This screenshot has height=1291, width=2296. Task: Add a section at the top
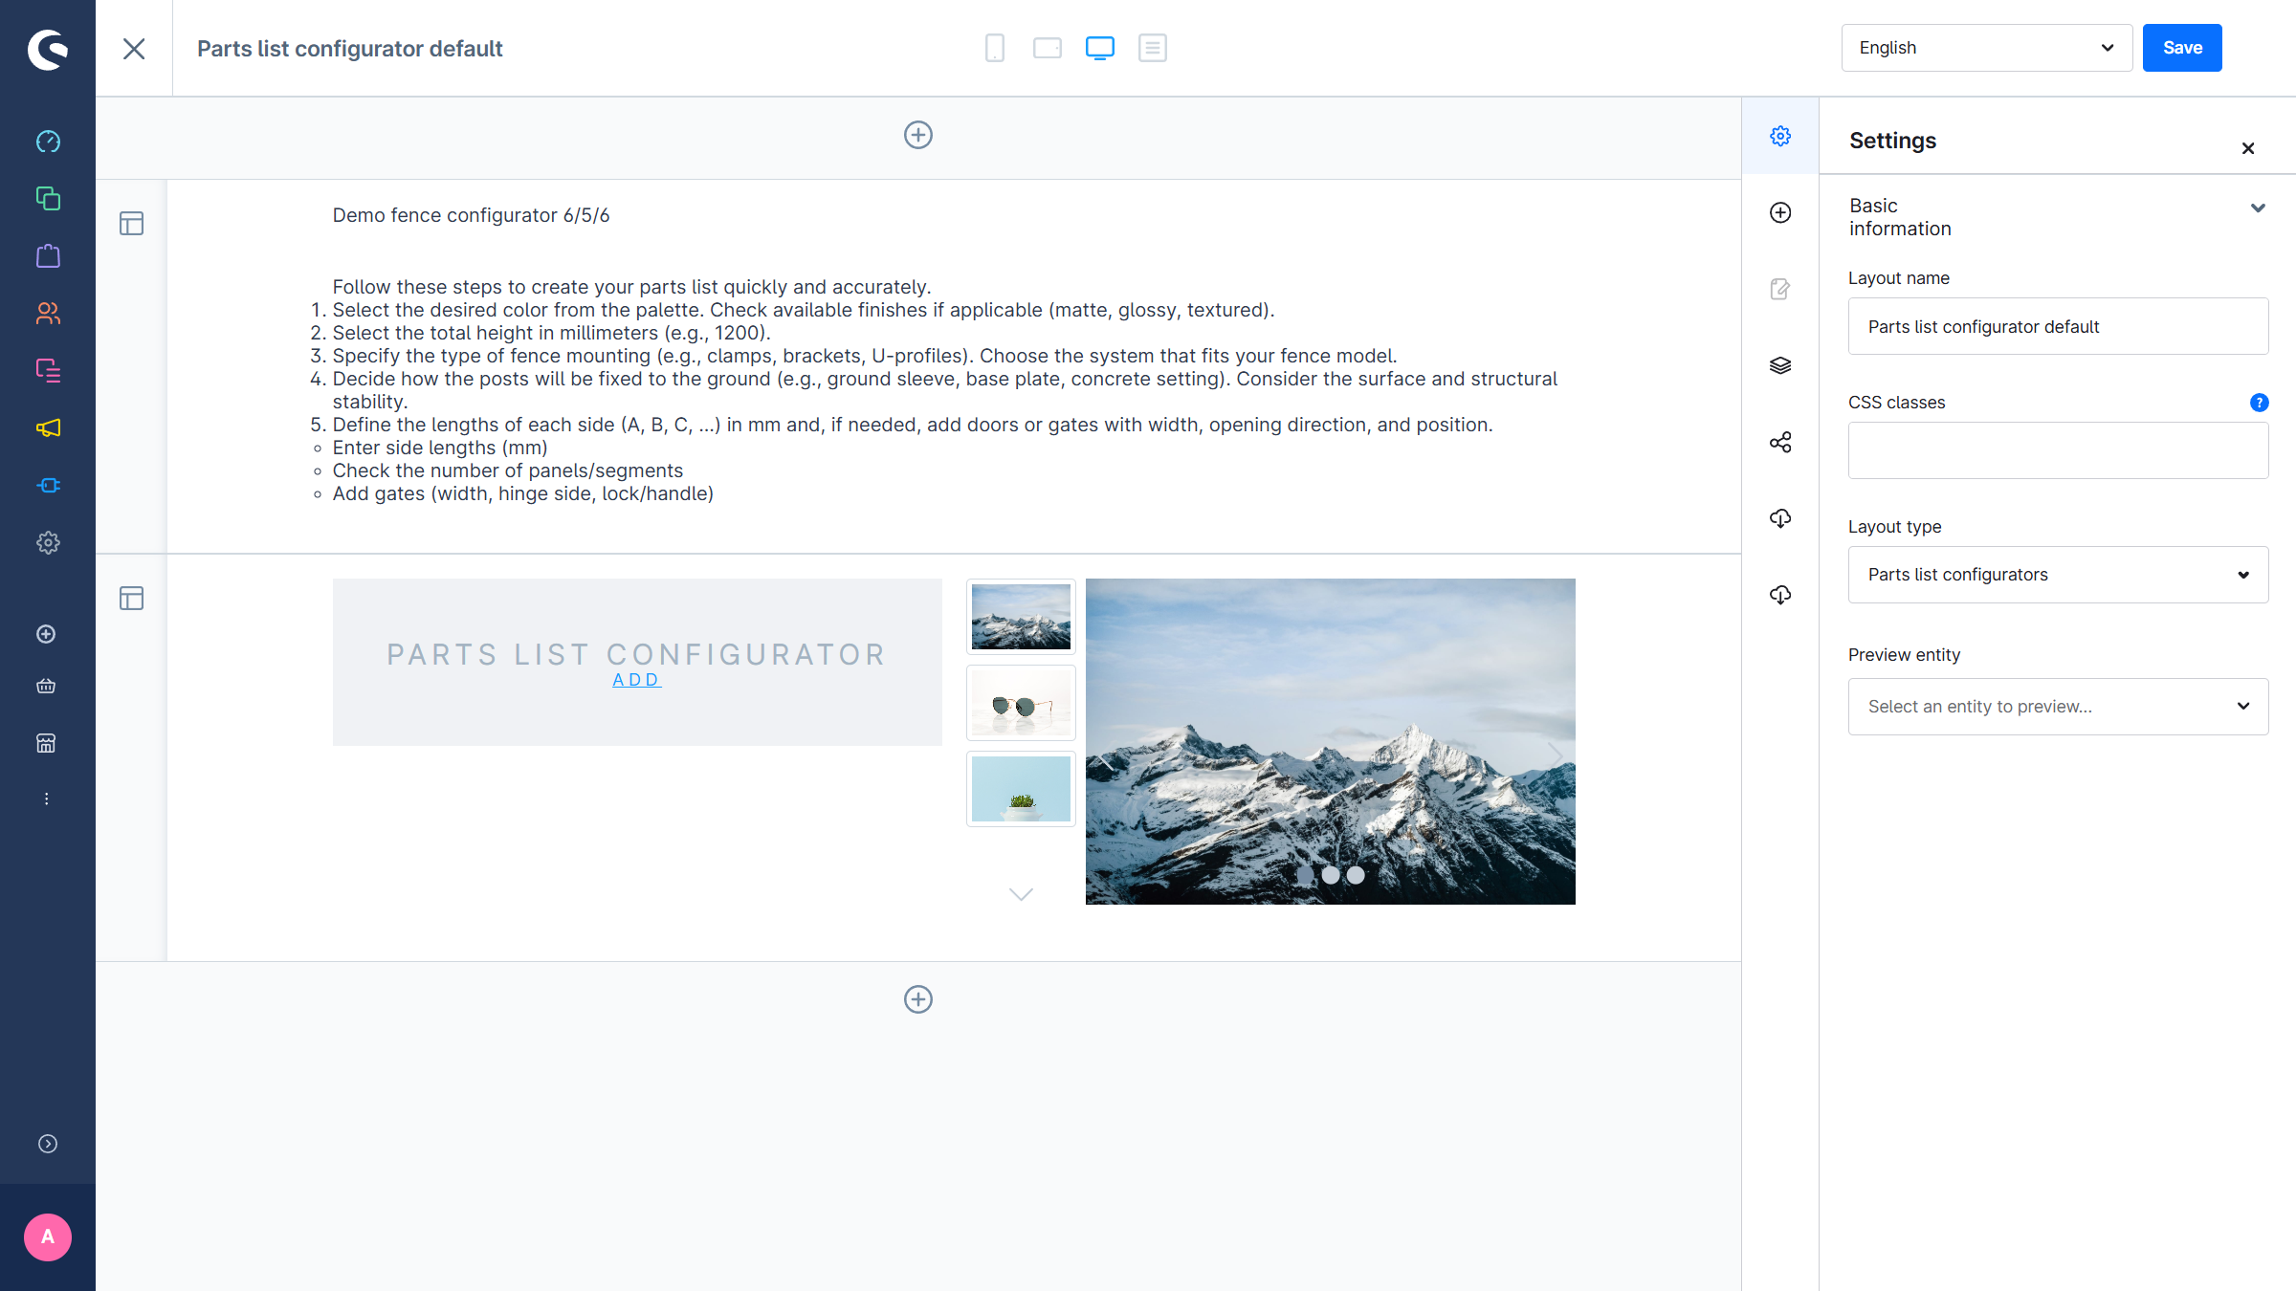click(918, 135)
